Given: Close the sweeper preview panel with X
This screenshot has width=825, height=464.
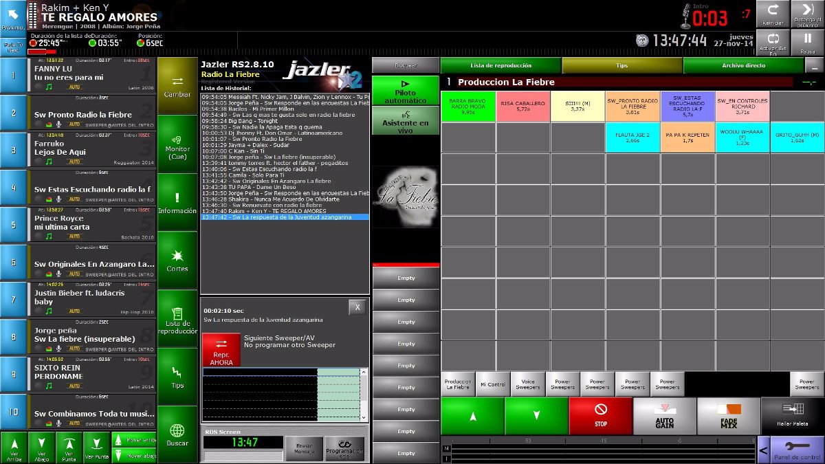Looking at the screenshot, I should [357, 307].
